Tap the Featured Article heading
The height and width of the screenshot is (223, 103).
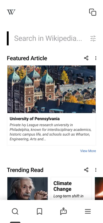click(27, 58)
